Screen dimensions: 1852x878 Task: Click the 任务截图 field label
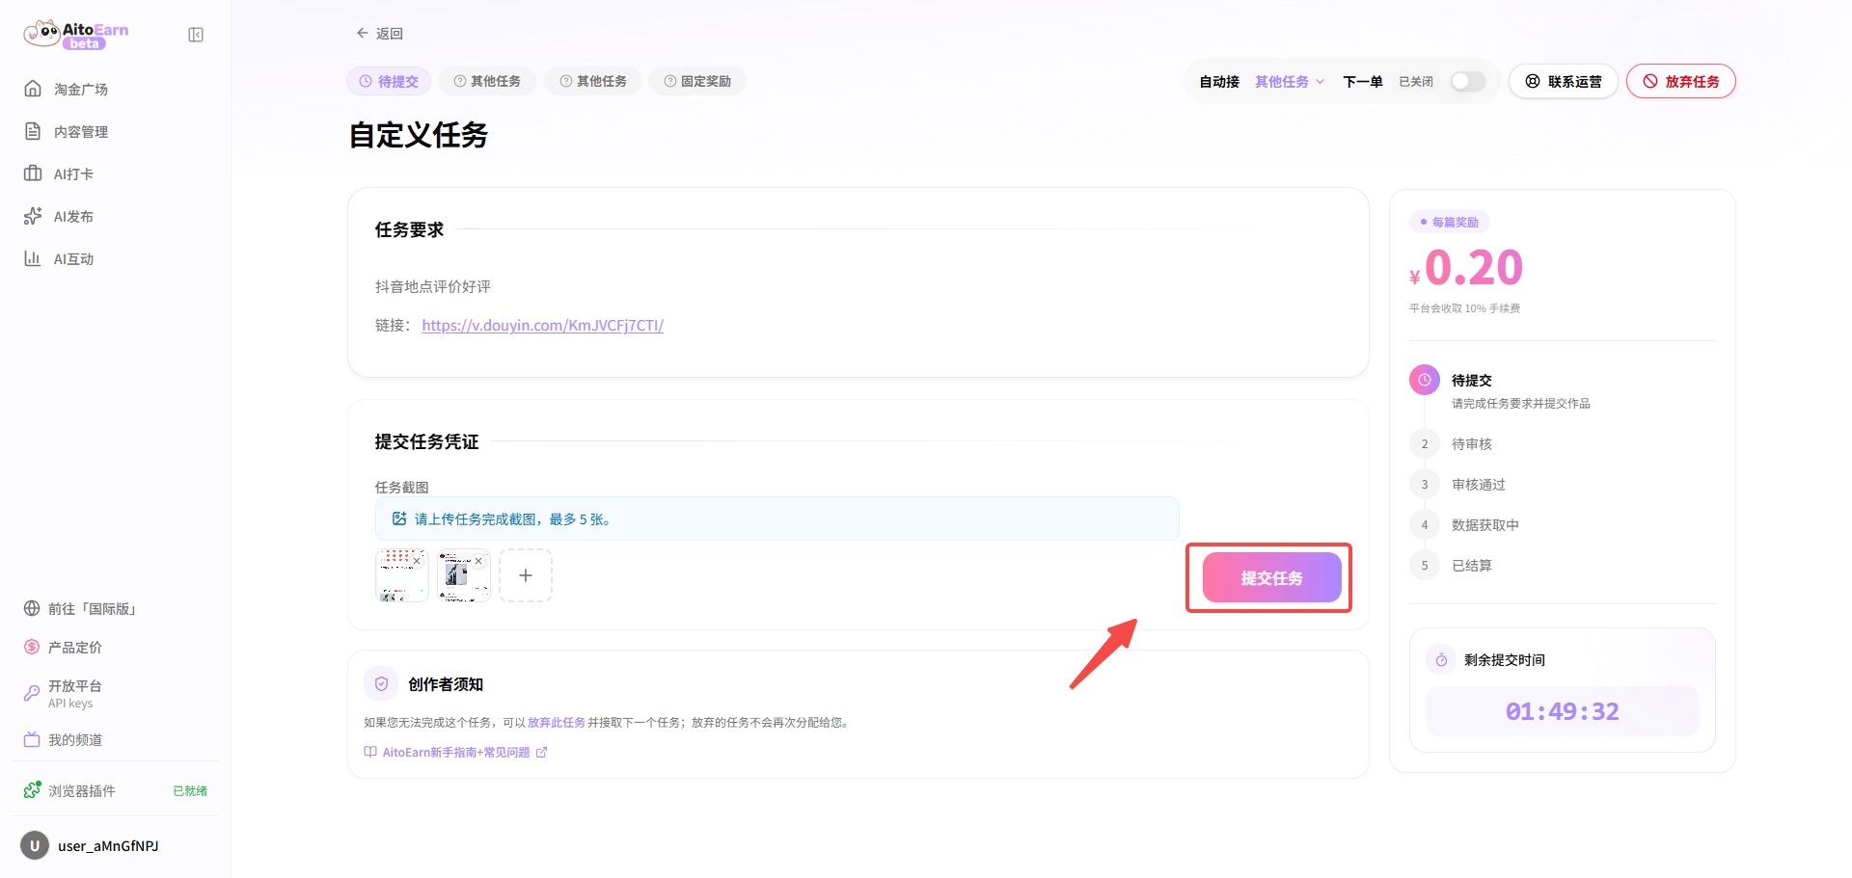[x=402, y=488]
